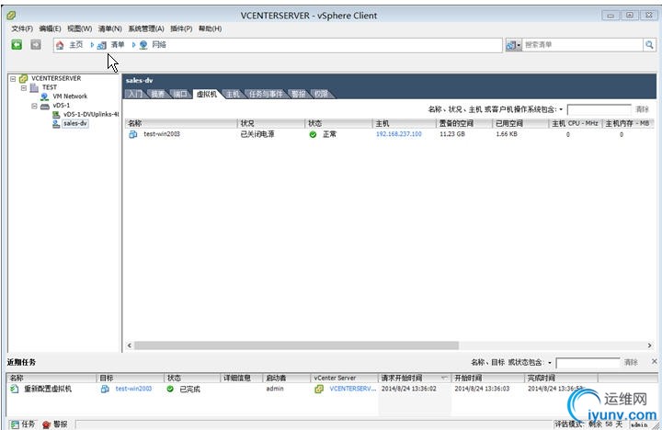This screenshot has height=430, width=662.
Task: Click the home (主页) house icon
Action: 60,45
